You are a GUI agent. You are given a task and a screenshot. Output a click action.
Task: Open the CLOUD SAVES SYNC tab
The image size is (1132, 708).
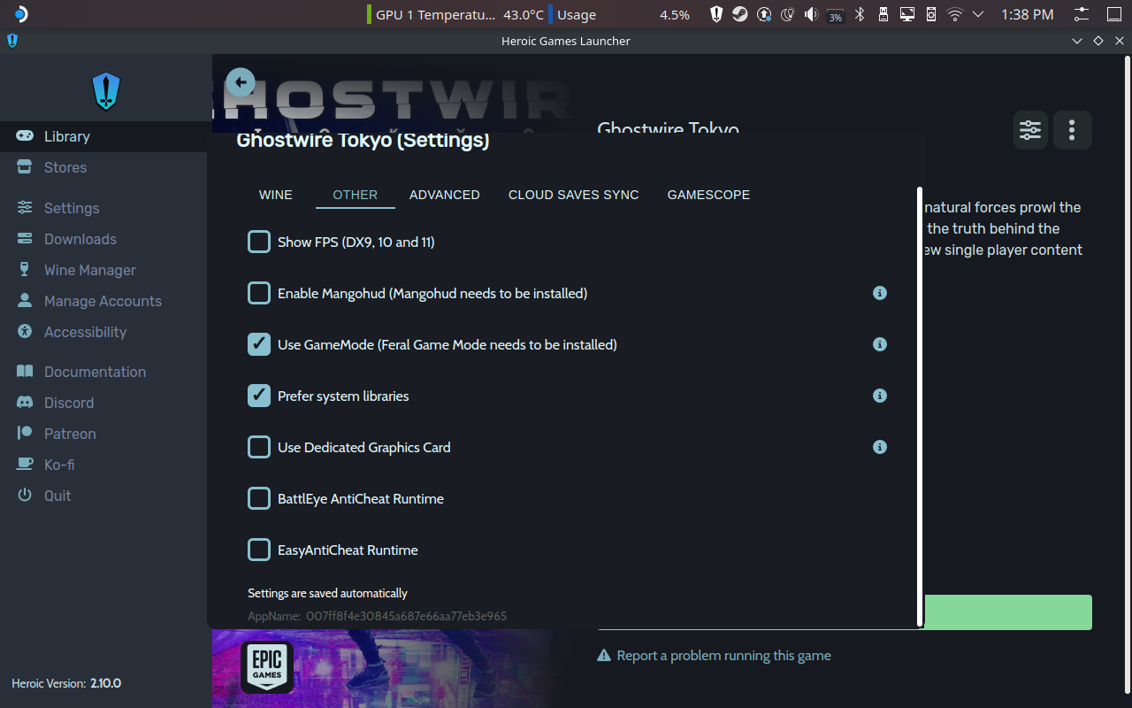[x=574, y=195]
